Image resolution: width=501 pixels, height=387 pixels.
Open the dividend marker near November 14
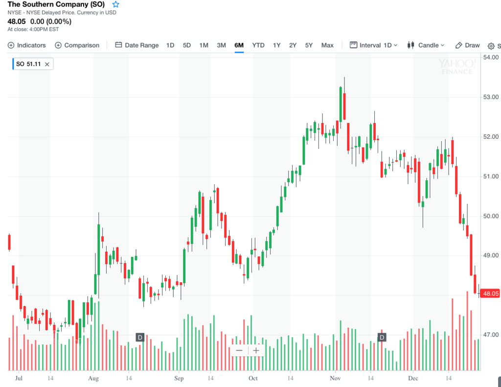[x=382, y=338]
